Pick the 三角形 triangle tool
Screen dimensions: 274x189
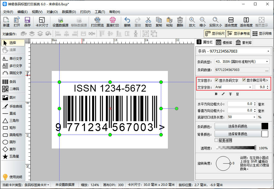click(13, 120)
